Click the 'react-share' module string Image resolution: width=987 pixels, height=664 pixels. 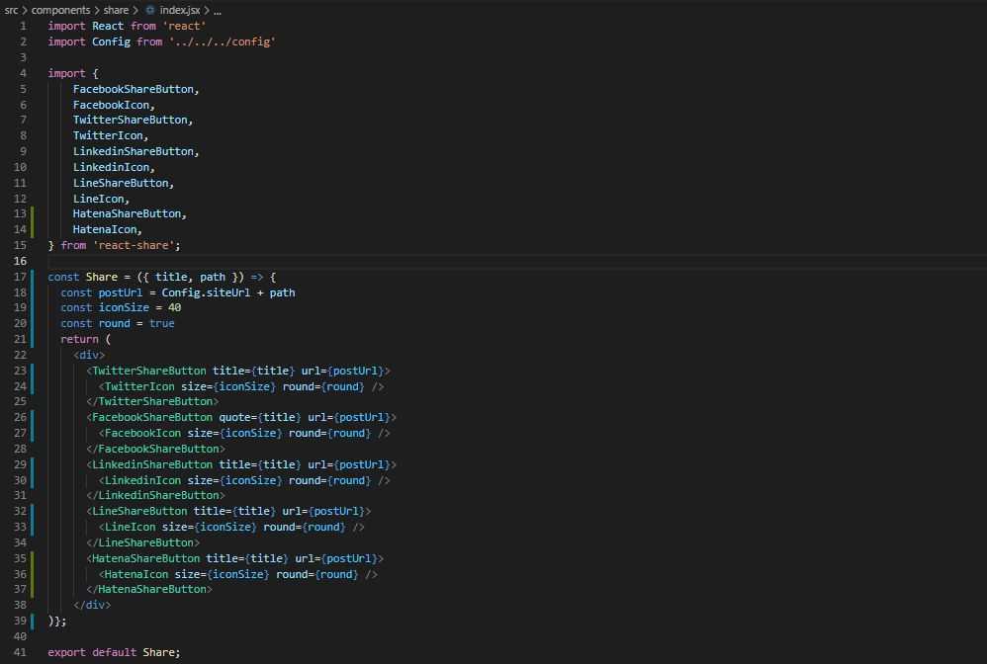tap(134, 245)
